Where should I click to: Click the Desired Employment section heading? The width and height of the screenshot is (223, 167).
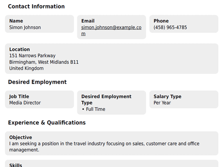(37, 82)
